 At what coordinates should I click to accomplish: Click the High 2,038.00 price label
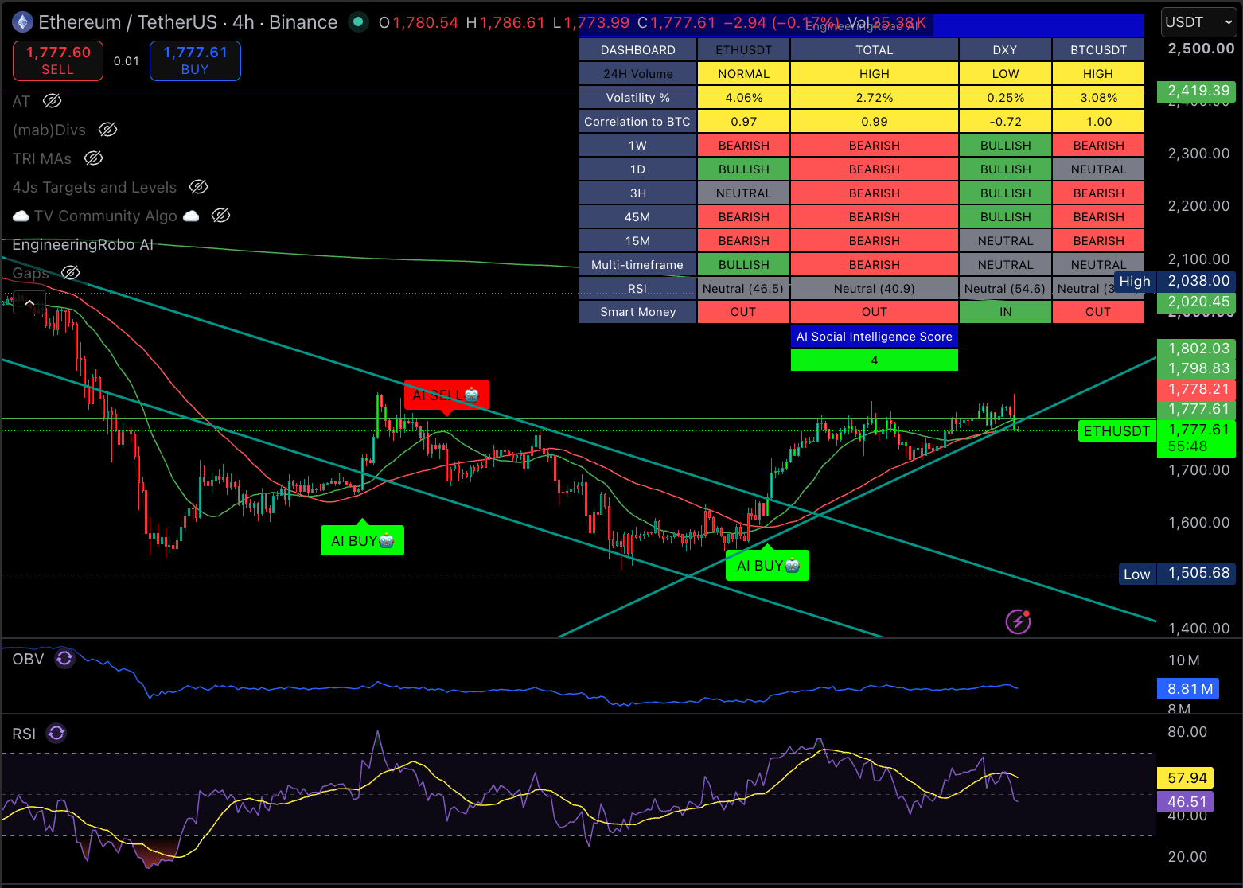tap(1176, 281)
